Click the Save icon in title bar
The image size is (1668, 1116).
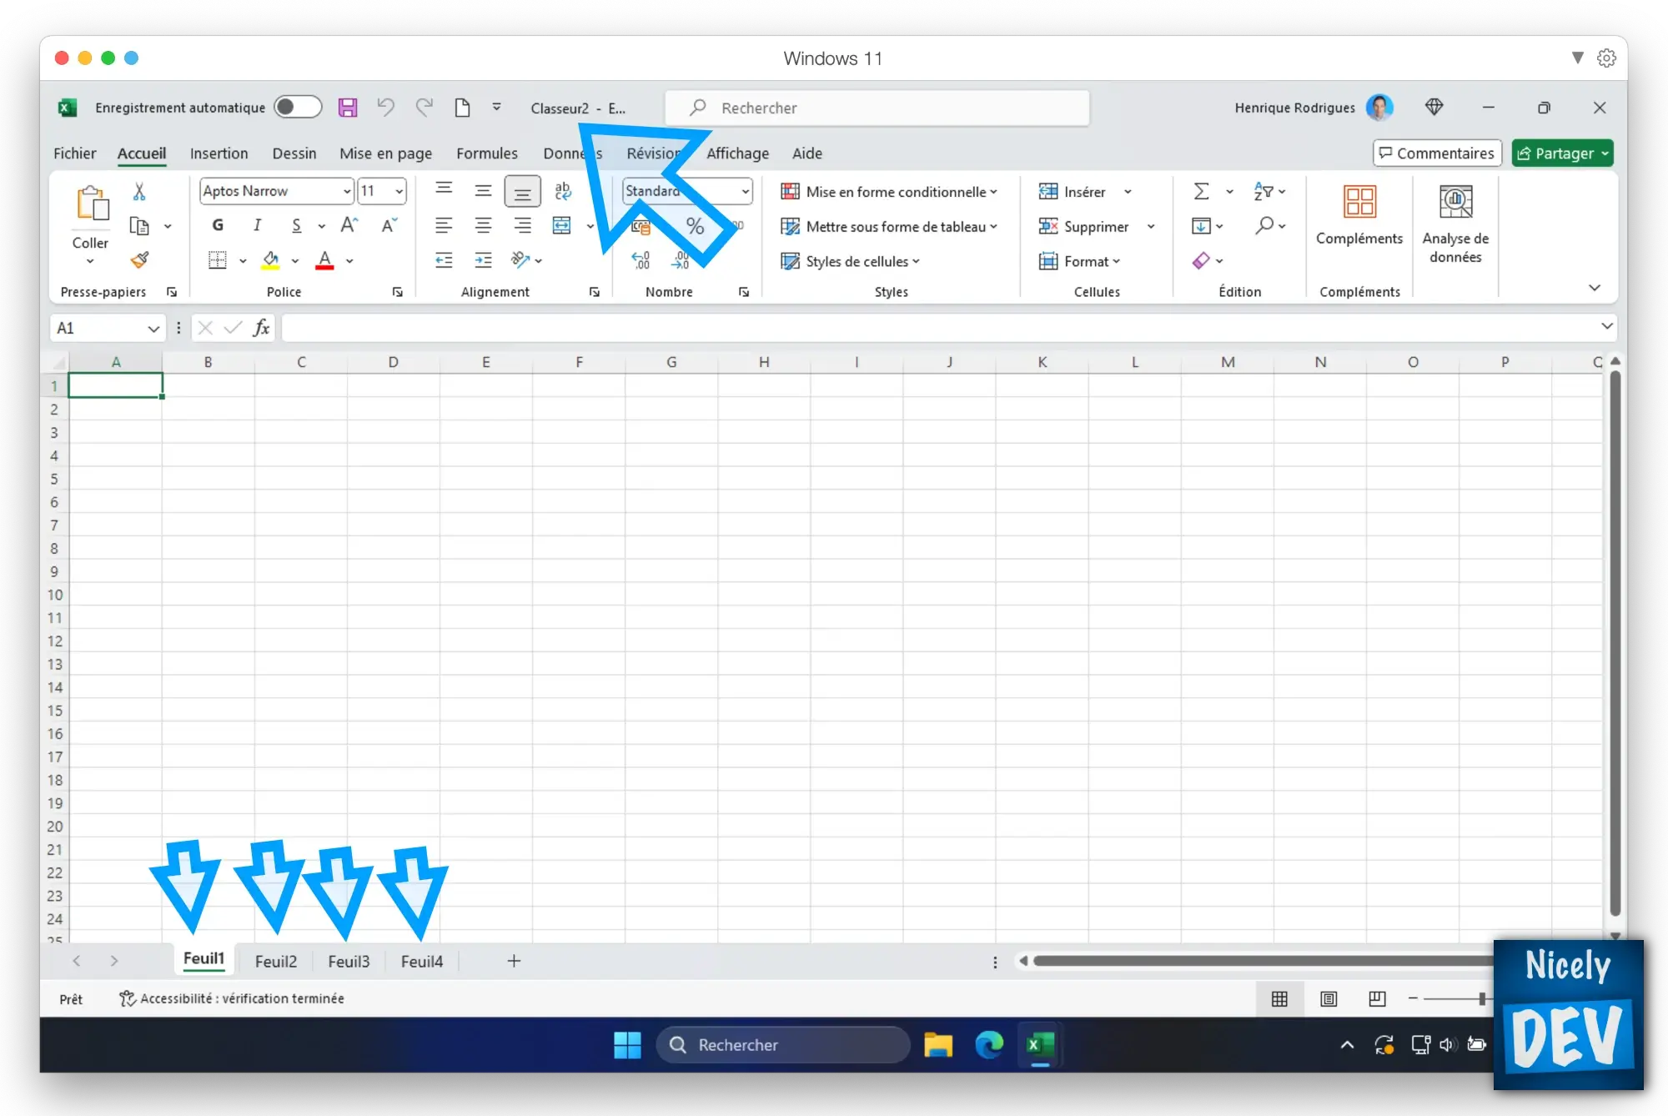click(348, 108)
